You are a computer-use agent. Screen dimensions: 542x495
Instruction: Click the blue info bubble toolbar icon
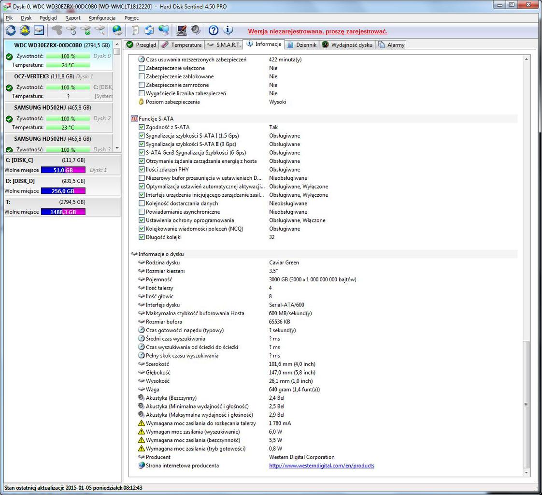click(228, 30)
